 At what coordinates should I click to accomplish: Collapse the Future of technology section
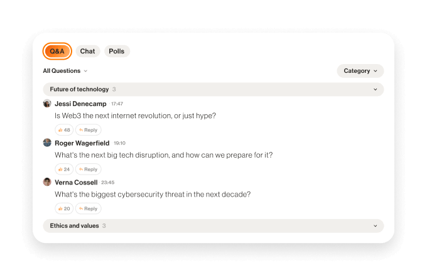click(376, 89)
